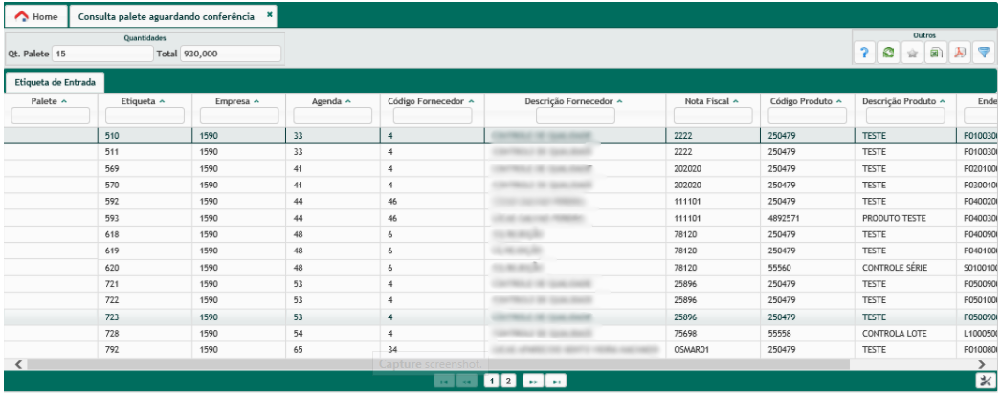This screenshot has width=1001, height=393.
Task: Select row with Etiqueta 569
Action: [x=500, y=168]
